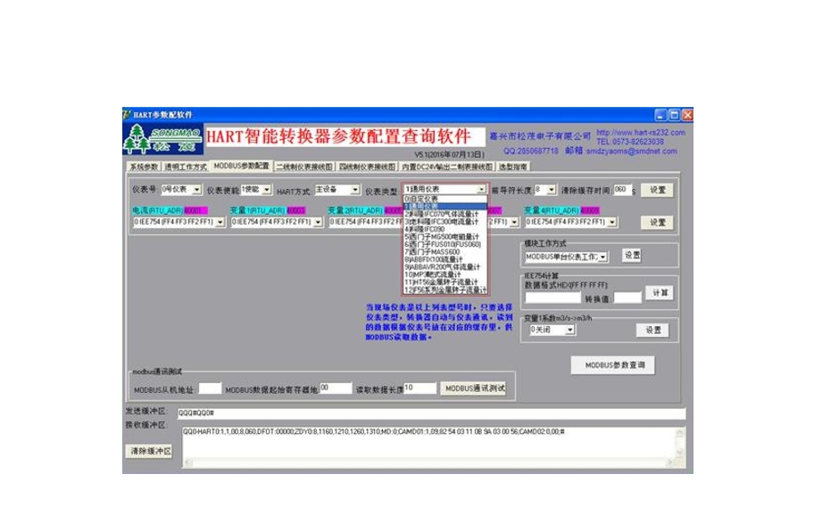The height and width of the screenshot is (507, 814).
Task: Open the 选型指南 tab
Action: click(x=513, y=167)
